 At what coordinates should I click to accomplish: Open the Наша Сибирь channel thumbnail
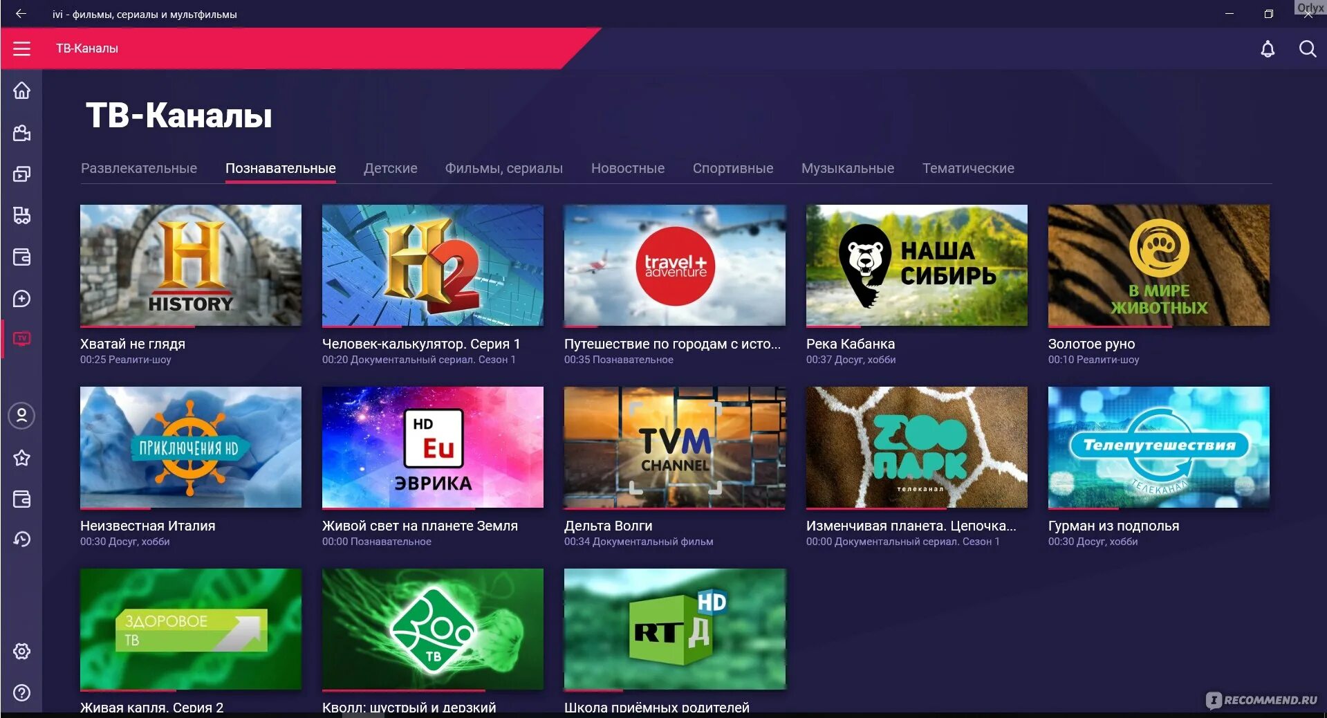coord(917,265)
